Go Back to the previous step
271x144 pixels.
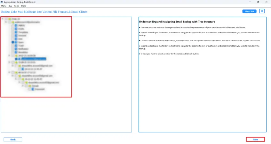coord(13,140)
